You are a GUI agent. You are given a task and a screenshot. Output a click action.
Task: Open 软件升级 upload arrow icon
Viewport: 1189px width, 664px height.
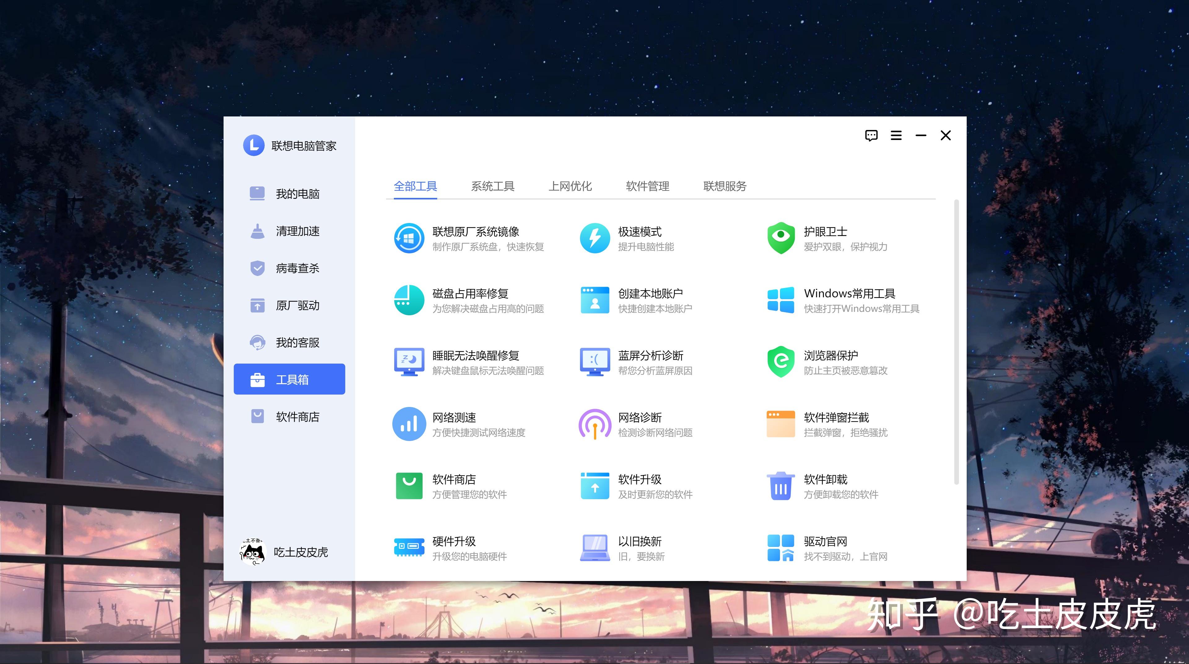(594, 486)
